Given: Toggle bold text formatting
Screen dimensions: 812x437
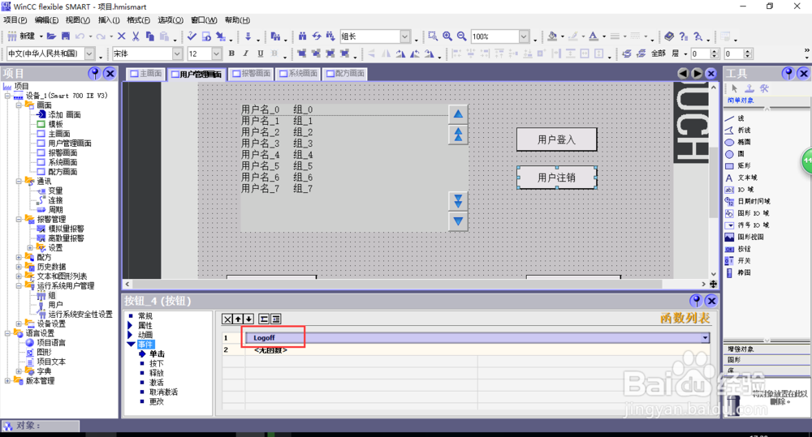Looking at the screenshot, I should point(231,54).
